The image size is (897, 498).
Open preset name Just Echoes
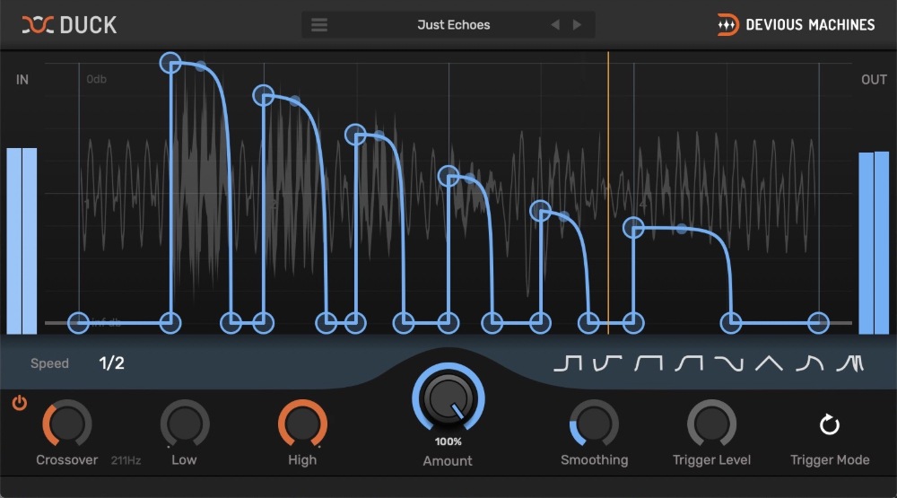[453, 24]
